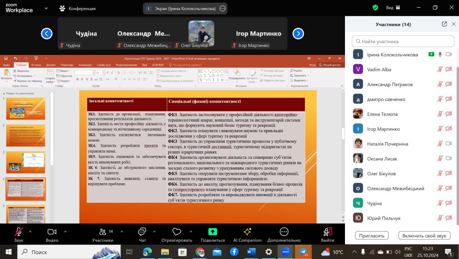Viewport: 459px width, 259px height.
Task: Open the green security shield icon
Action: [375, 8]
